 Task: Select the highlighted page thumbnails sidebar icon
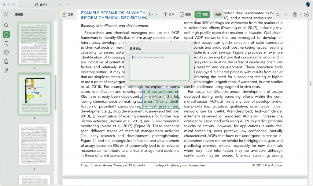click(x=6, y=34)
